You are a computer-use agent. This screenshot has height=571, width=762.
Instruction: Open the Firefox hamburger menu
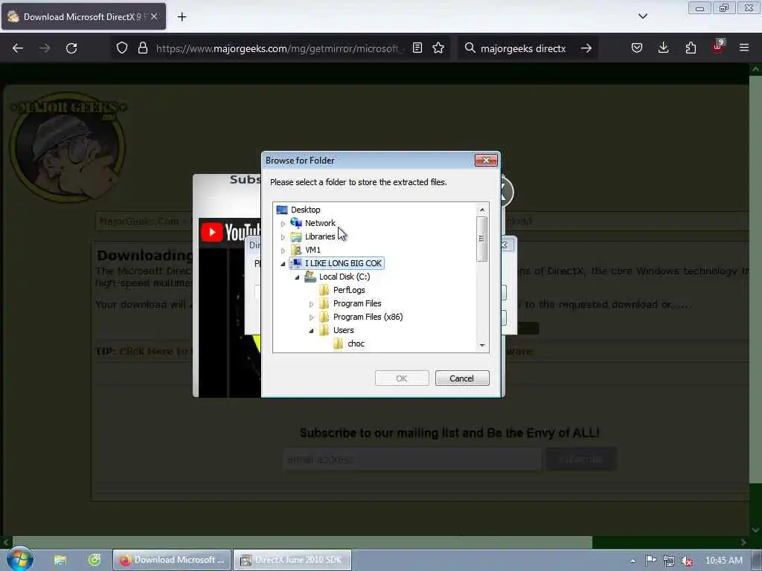[x=744, y=48]
